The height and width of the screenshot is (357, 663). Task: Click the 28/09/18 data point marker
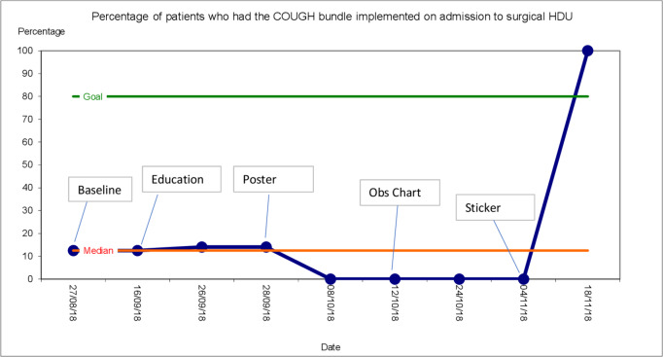[x=266, y=247]
